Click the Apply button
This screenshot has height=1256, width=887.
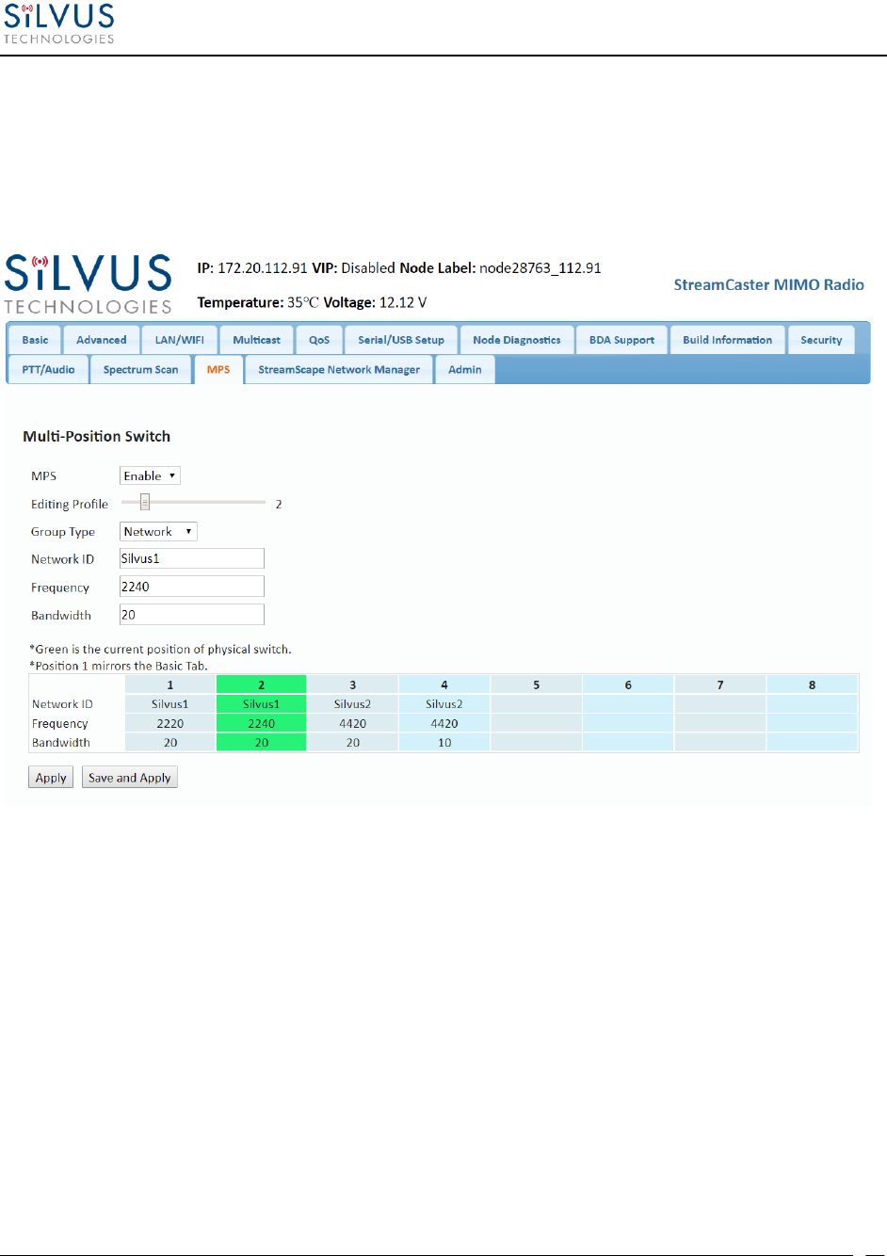pyautogui.click(x=51, y=778)
